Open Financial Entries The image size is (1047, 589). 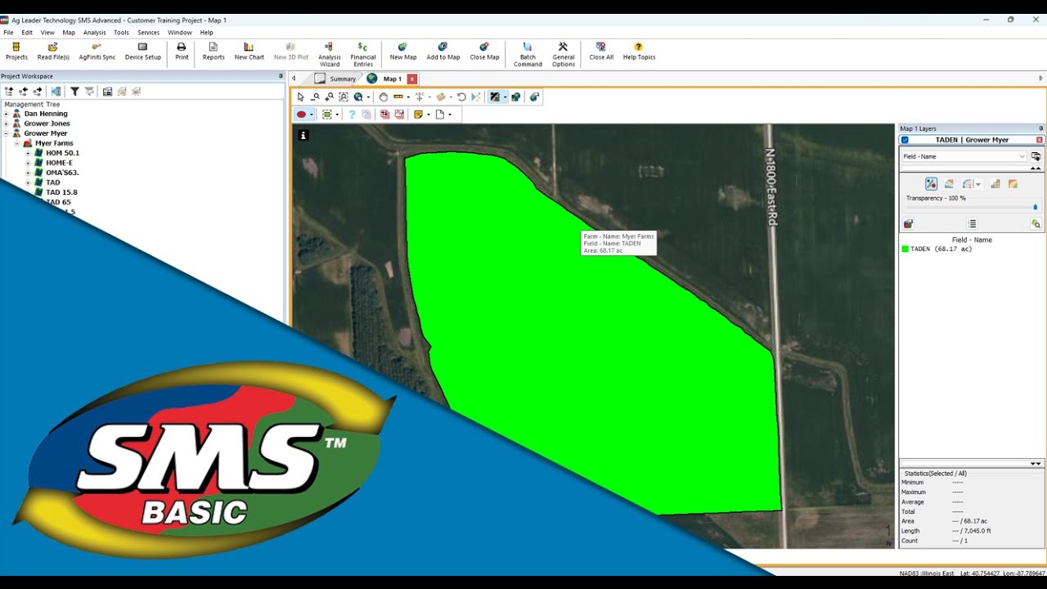[363, 54]
